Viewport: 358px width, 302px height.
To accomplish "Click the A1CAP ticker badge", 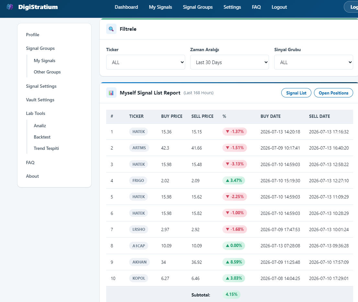I will tap(139, 246).
